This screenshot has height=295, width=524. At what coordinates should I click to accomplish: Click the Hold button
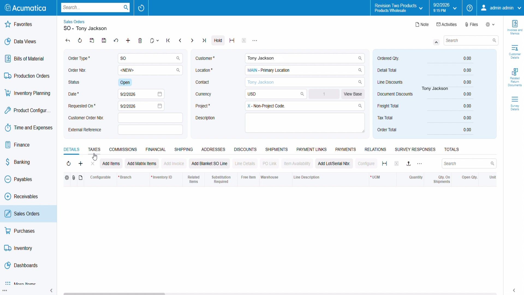[x=218, y=40]
